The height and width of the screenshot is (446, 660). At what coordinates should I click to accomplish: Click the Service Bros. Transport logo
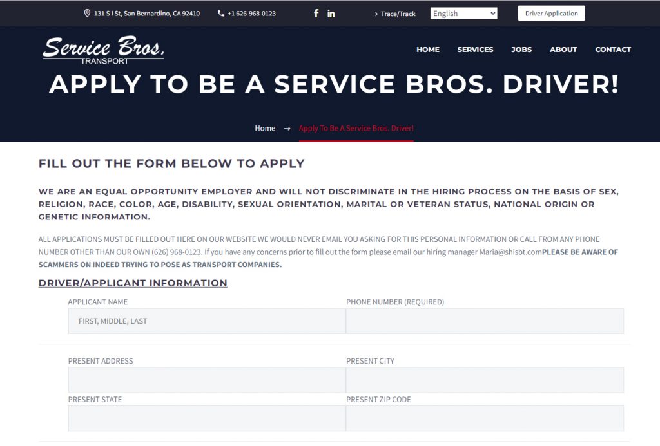(103, 50)
